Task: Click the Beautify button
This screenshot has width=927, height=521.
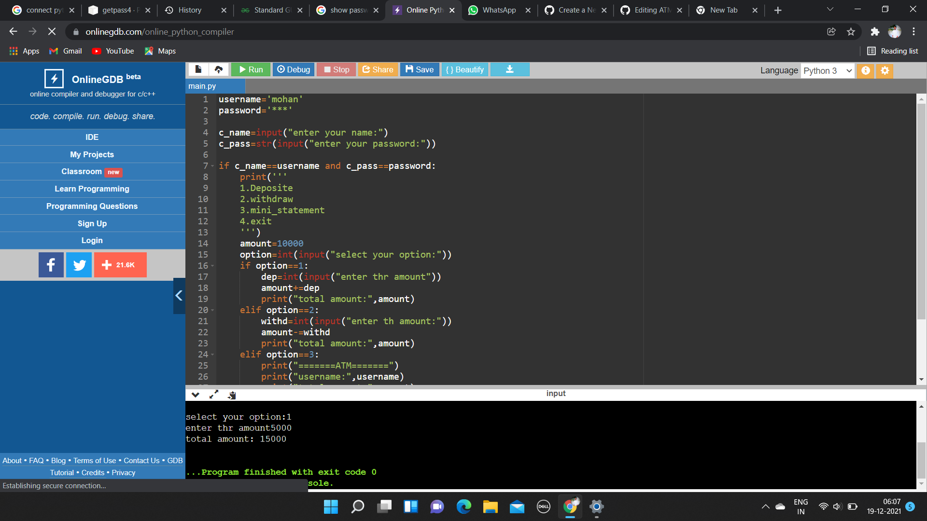Action: tap(464, 69)
